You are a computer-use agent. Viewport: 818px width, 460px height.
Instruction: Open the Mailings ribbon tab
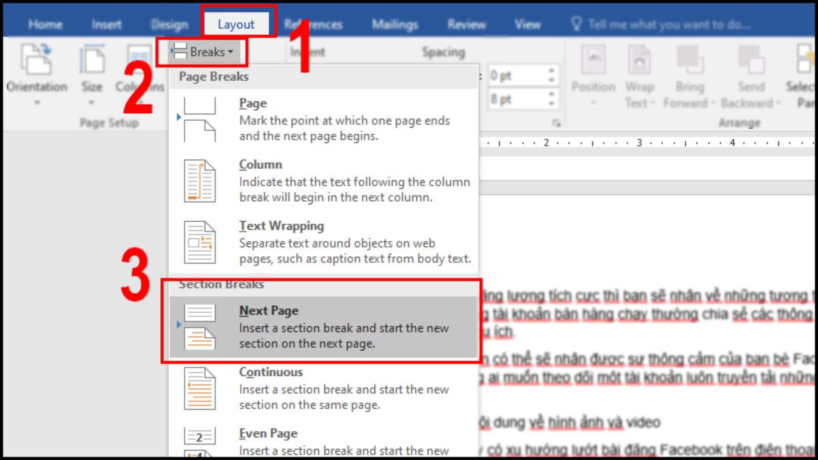point(395,25)
